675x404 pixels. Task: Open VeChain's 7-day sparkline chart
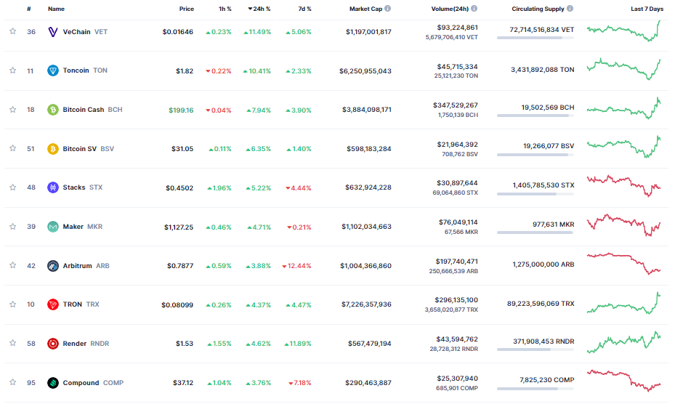click(623, 31)
